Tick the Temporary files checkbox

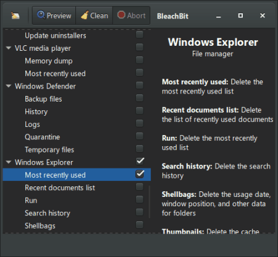140,149
